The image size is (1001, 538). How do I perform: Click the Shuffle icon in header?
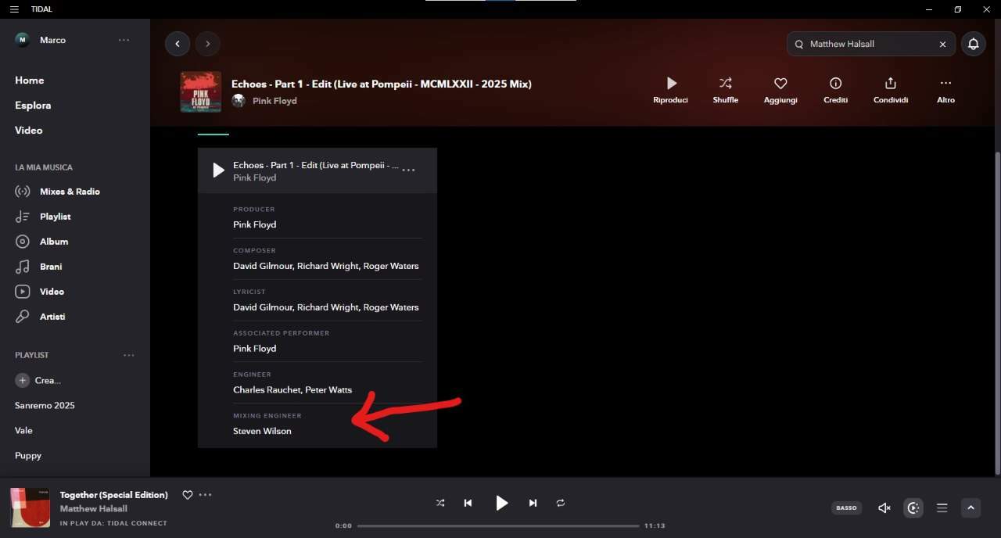click(726, 83)
